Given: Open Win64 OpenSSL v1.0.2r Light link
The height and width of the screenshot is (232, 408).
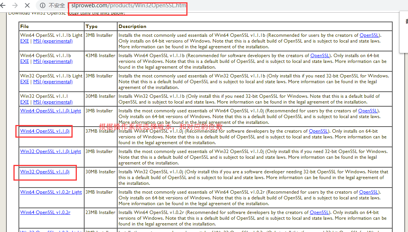Looking at the screenshot, I should coord(51,192).
